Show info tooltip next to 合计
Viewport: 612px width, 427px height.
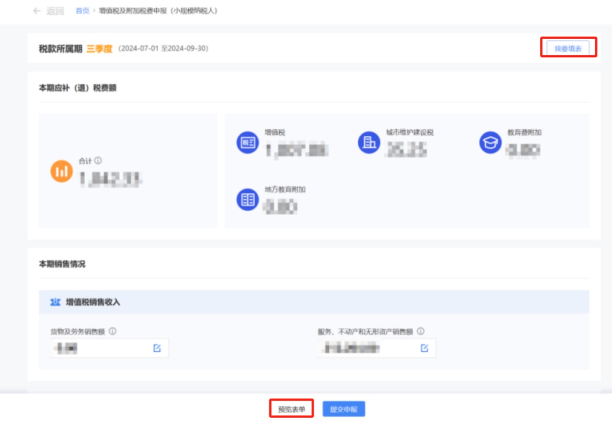coord(98,161)
